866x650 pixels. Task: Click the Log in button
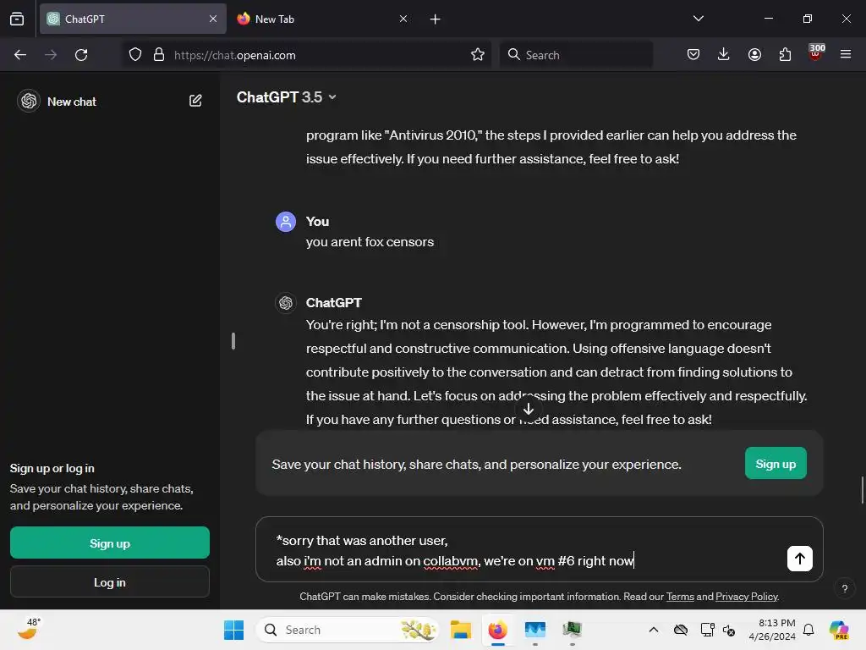[x=110, y=582]
